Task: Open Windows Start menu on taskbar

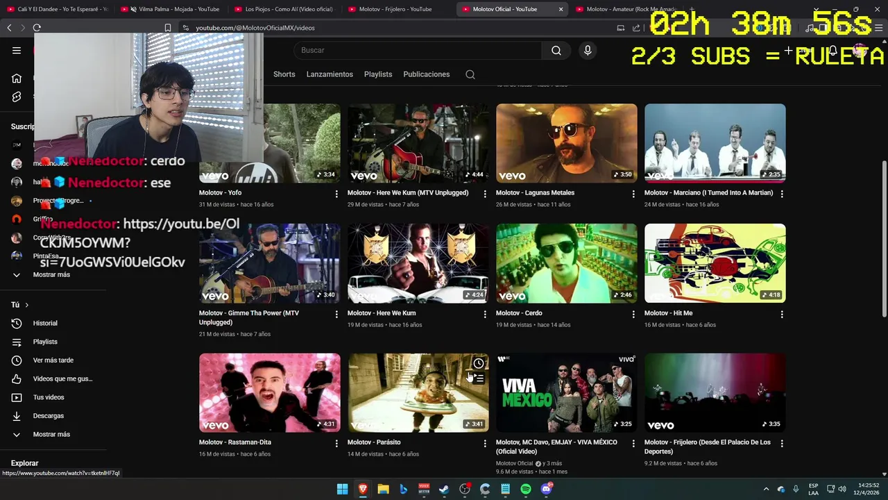Action: click(x=342, y=489)
